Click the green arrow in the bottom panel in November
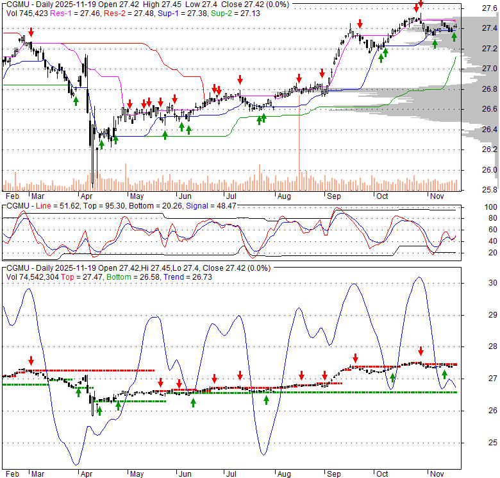 pyautogui.click(x=444, y=373)
